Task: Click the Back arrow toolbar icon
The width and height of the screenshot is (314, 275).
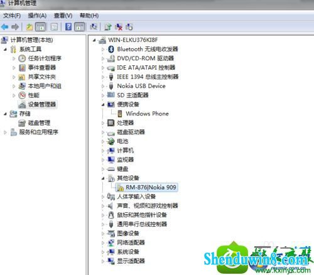Action: point(4,27)
